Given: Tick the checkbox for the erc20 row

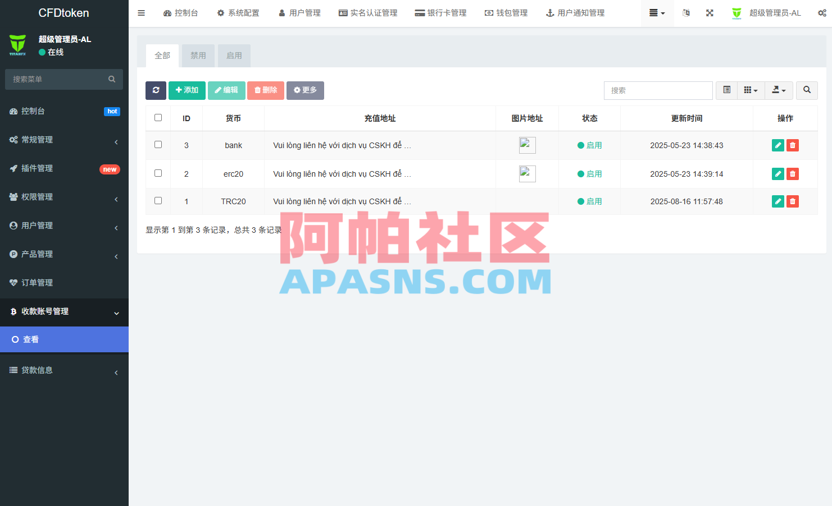Looking at the screenshot, I should tap(158, 173).
